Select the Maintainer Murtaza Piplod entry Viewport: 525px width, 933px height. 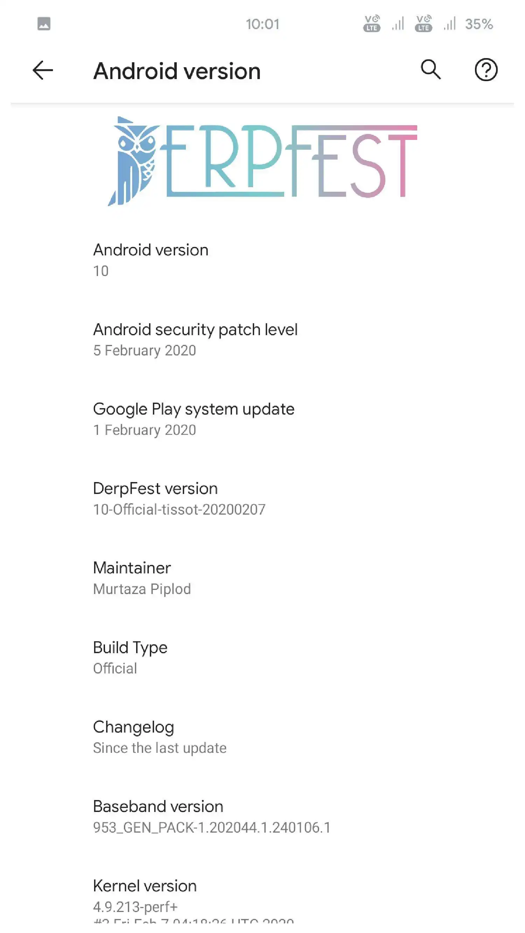point(262,578)
